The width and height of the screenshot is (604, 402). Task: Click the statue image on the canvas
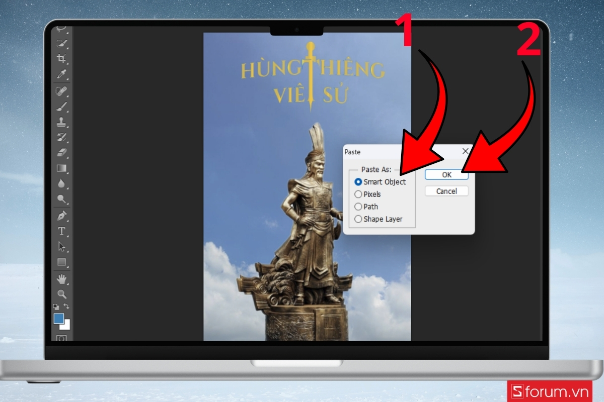coord(307,231)
